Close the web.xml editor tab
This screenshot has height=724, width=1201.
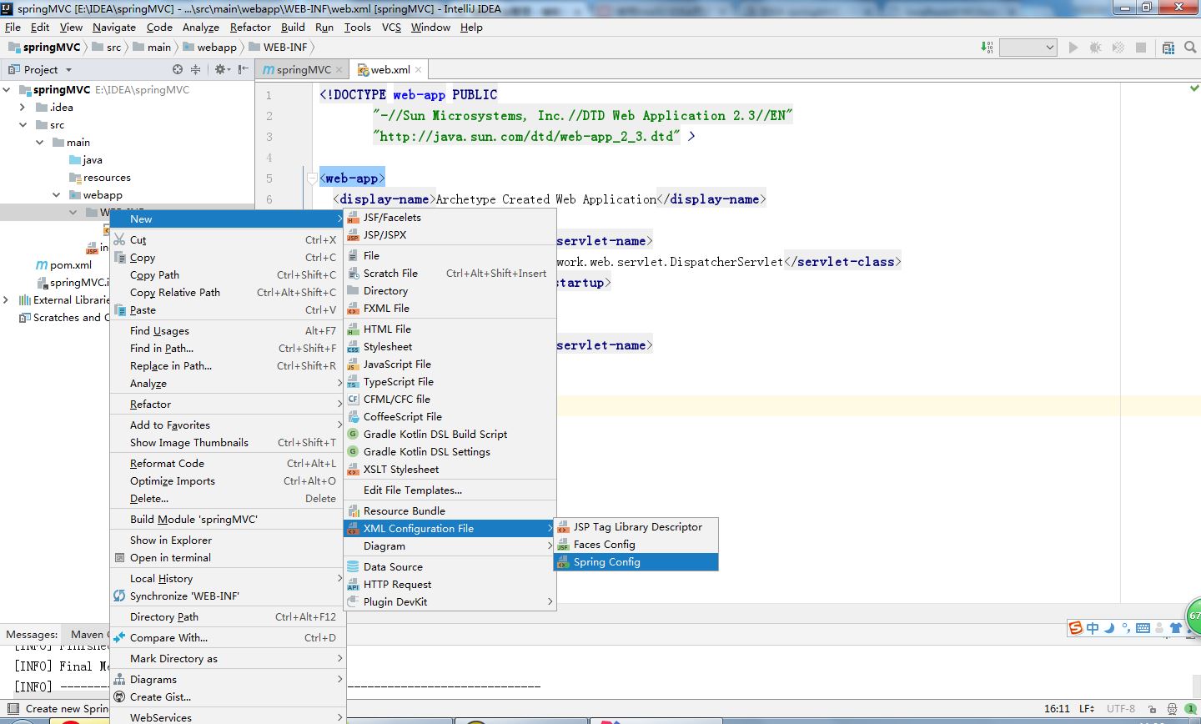(418, 70)
